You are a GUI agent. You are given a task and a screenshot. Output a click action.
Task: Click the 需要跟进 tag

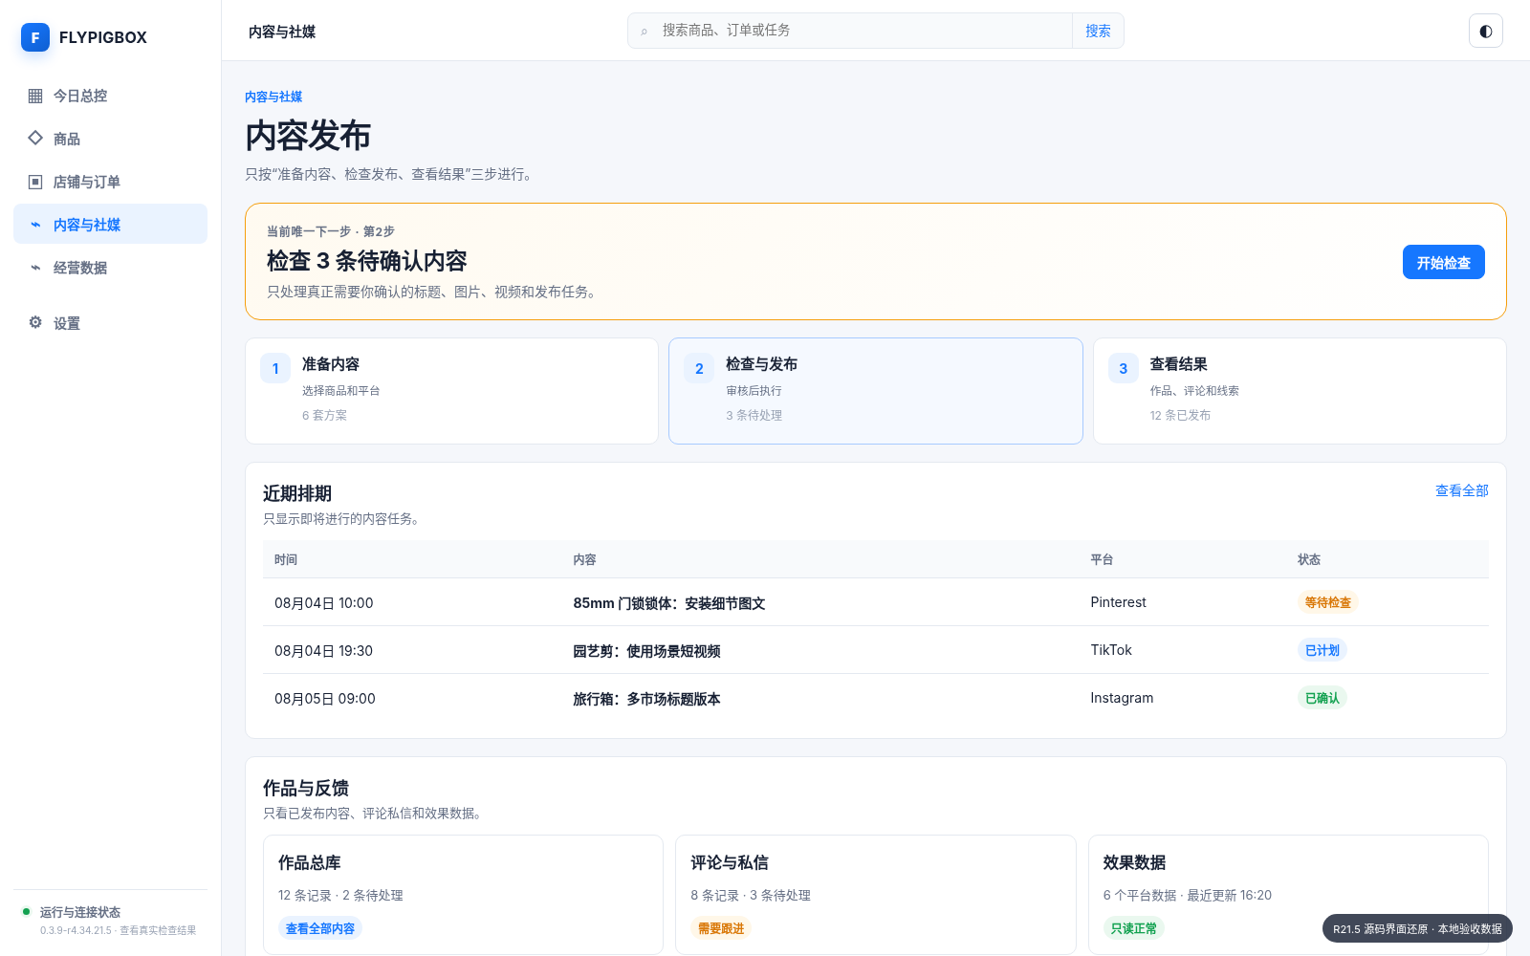(x=721, y=928)
